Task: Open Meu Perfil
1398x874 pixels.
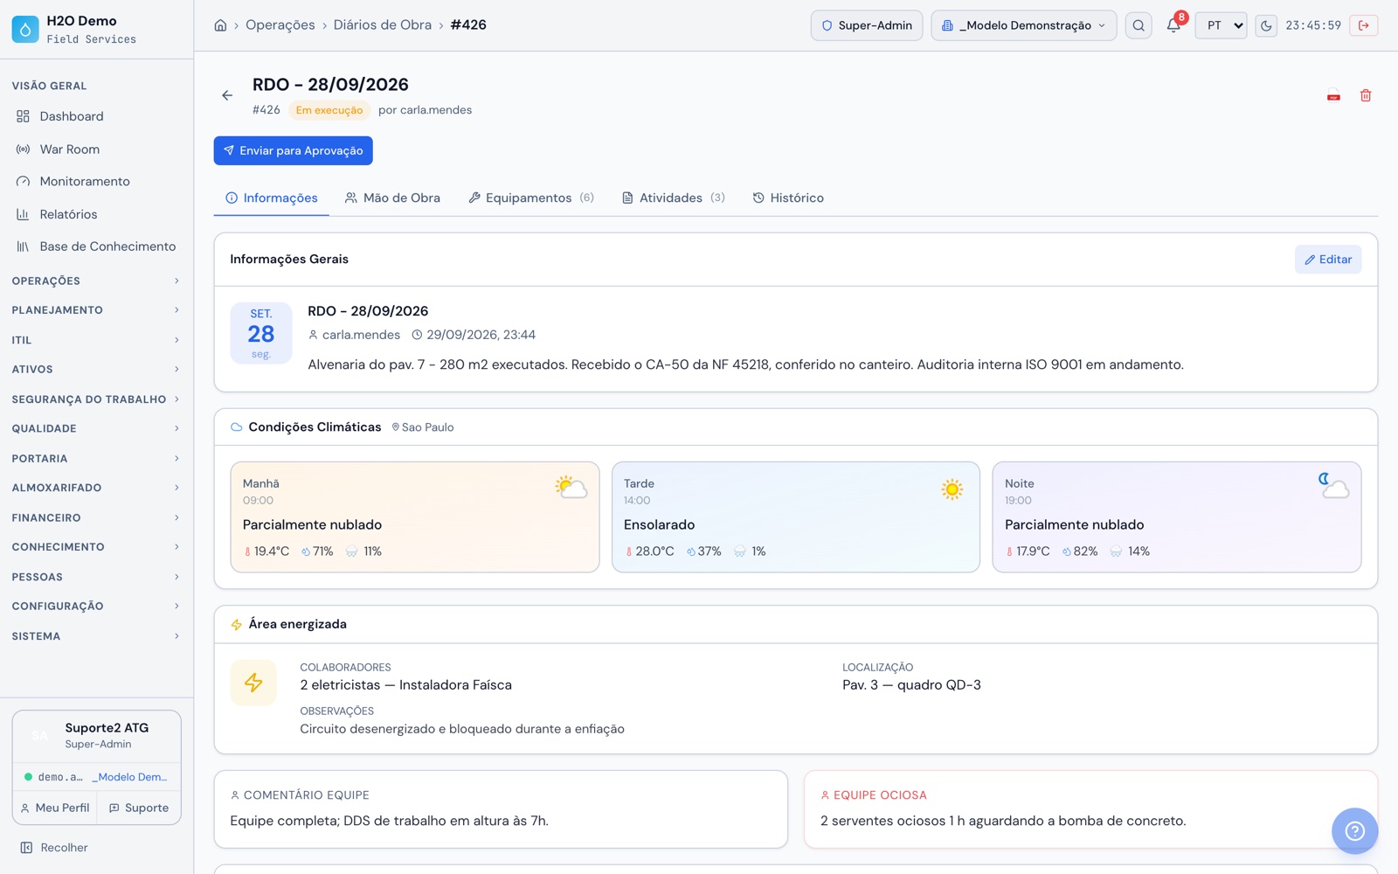Action: [55, 808]
